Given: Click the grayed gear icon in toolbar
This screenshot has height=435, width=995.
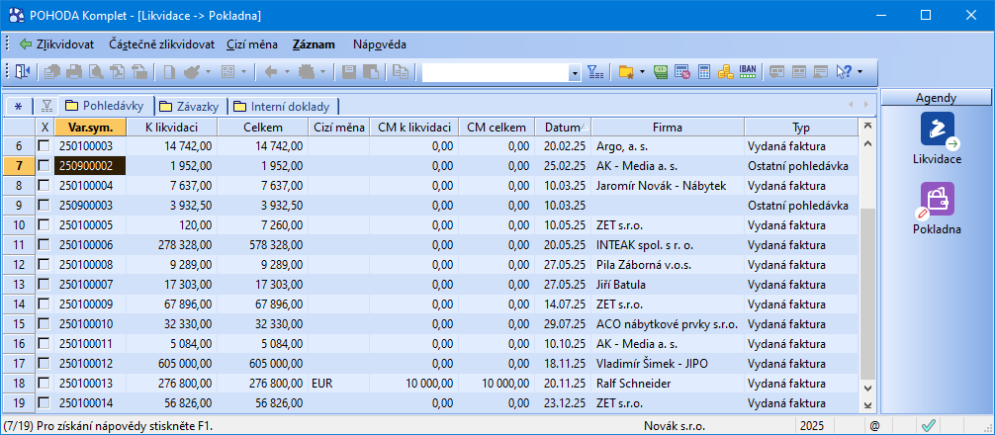Looking at the screenshot, I should pos(306,72).
